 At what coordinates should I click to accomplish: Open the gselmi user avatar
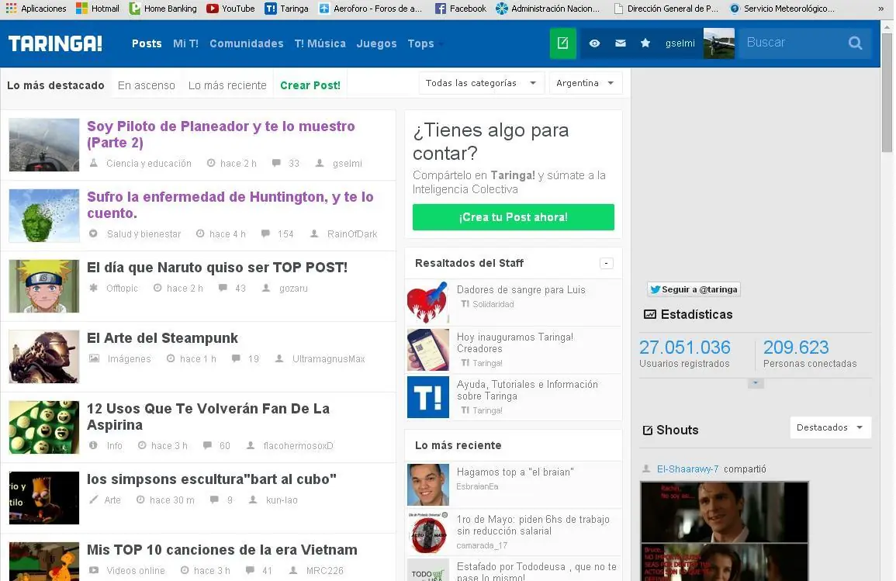tap(719, 43)
